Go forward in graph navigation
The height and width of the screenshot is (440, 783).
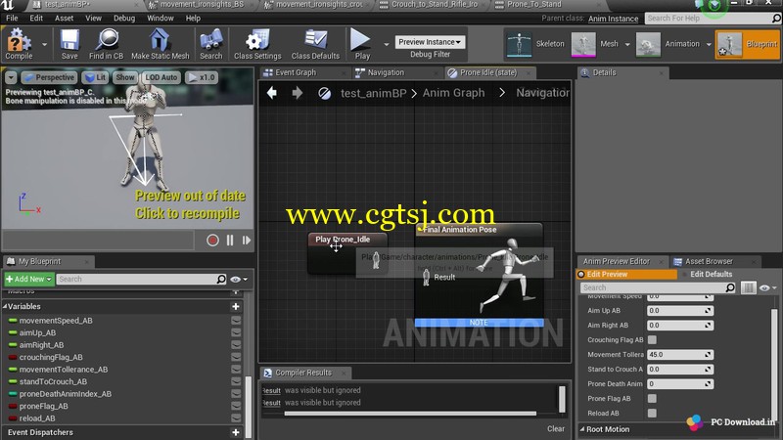298,93
